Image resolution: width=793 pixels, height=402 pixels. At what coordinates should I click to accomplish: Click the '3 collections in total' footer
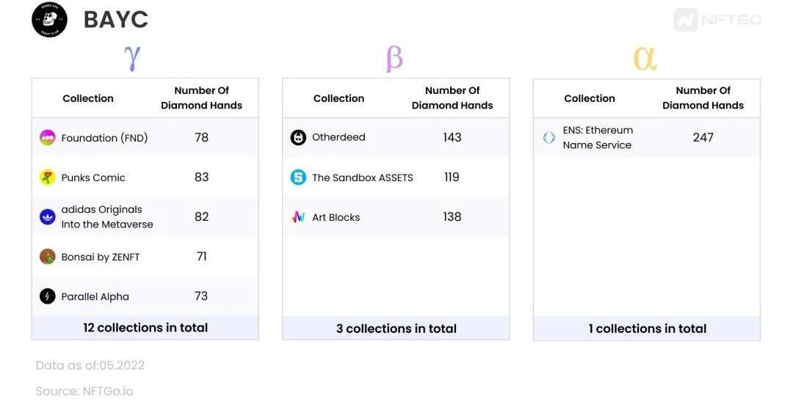(396, 329)
